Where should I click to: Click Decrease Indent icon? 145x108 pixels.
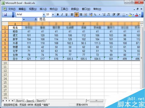(114, 14)
